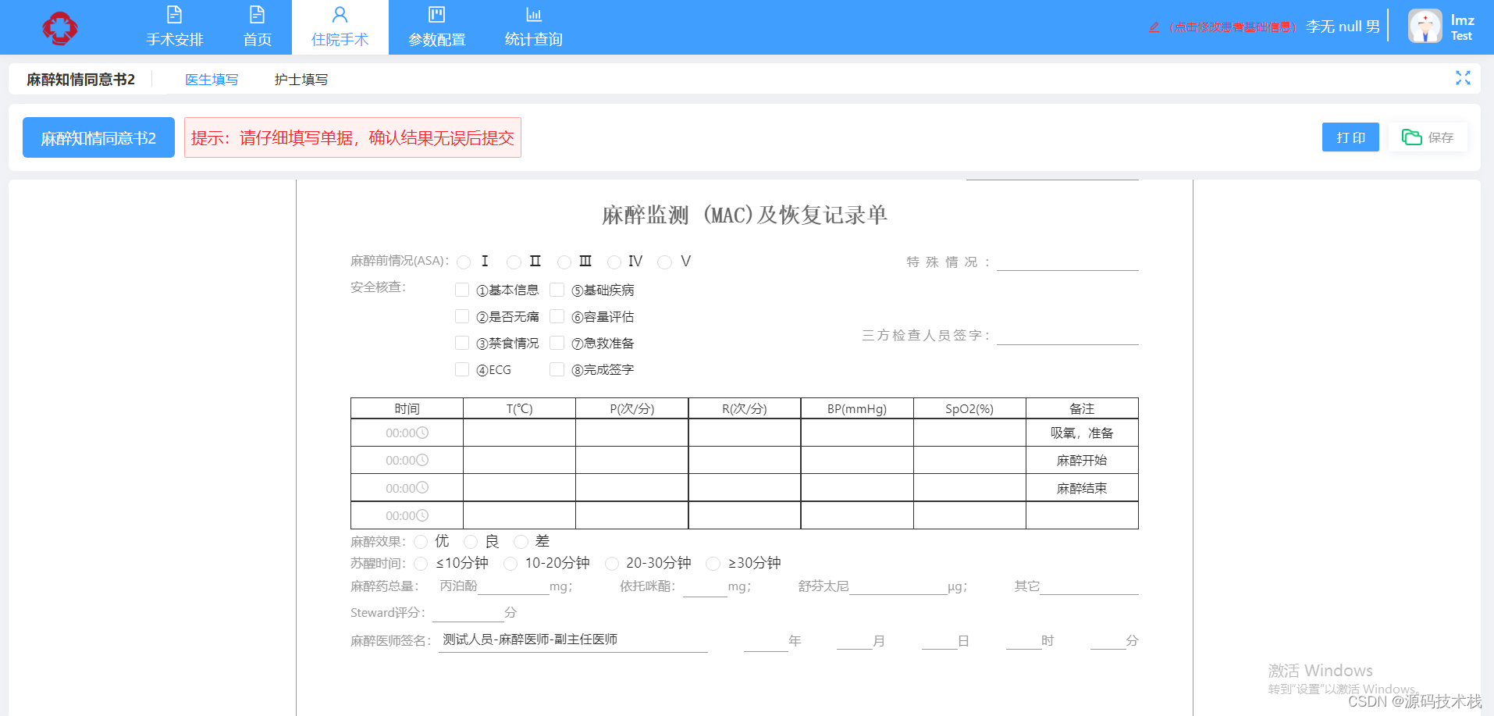1494x716 pixels.
Task: Select ASA grade Ⅴ radio button
Action: coord(664,262)
